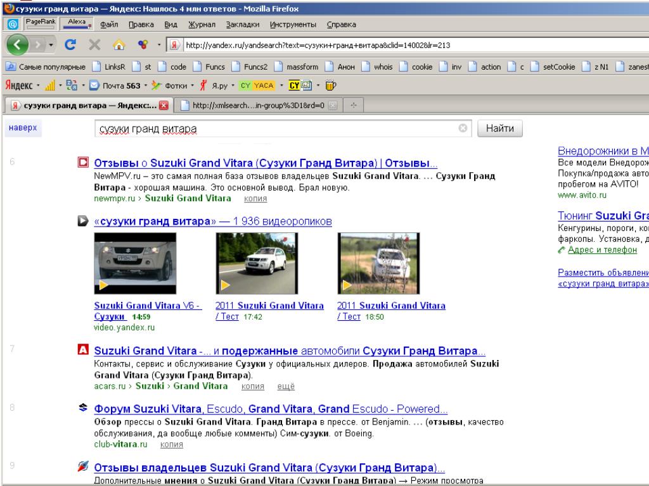The width and height of the screenshot is (649, 486).
Task: Click the yellow CY button with page icon
Action: coord(300,85)
